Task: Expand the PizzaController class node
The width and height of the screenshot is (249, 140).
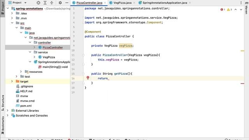Action: (x=35, y=47)
